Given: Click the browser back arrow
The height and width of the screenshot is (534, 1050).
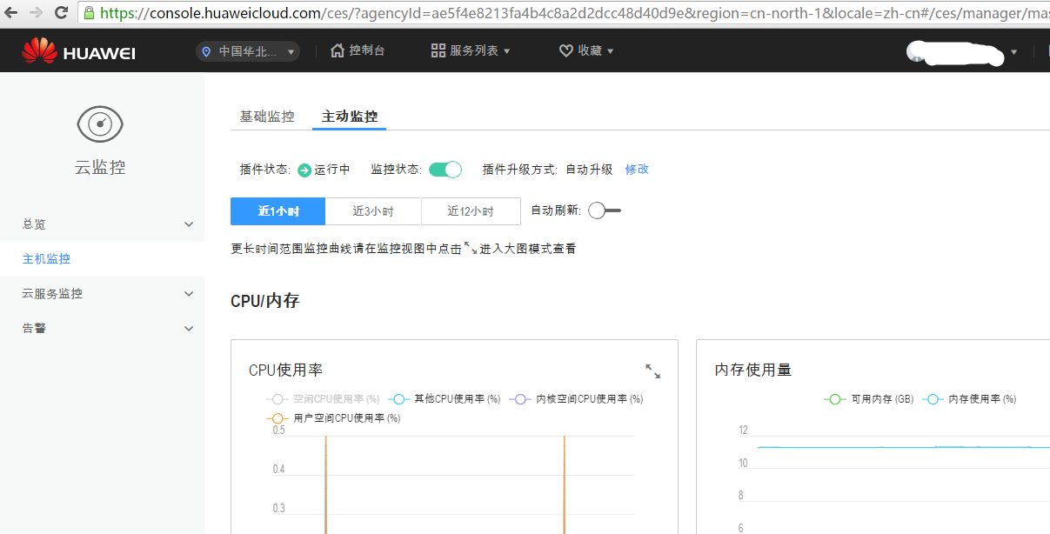Looking at the screenshot, I should coord(11,13).
